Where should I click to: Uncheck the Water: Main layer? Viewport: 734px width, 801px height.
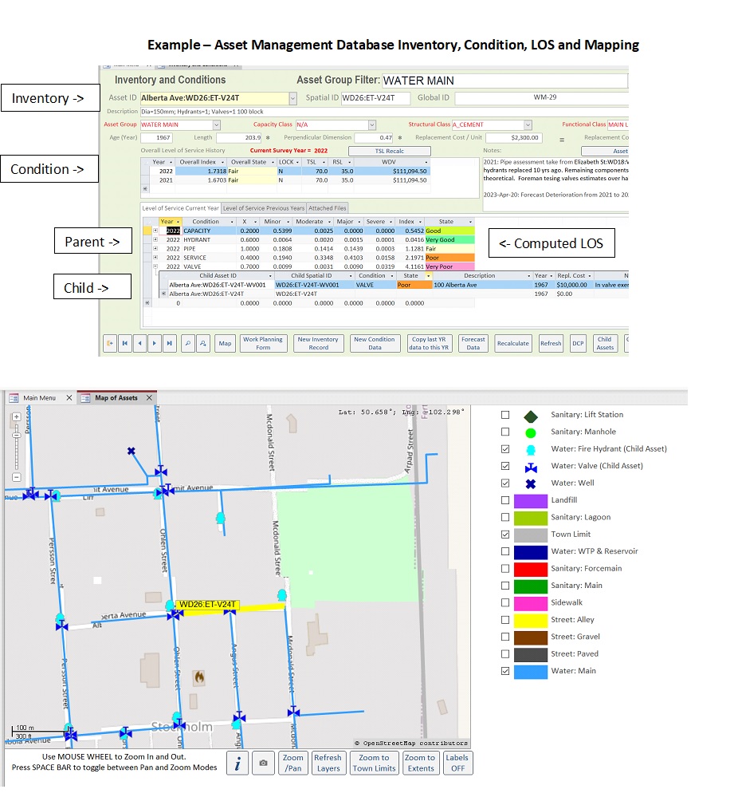pyautogui.click(x=505, y=671)
